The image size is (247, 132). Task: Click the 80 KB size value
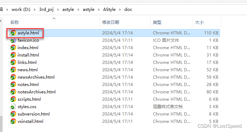pyautogui.click(x=212, y=92)
